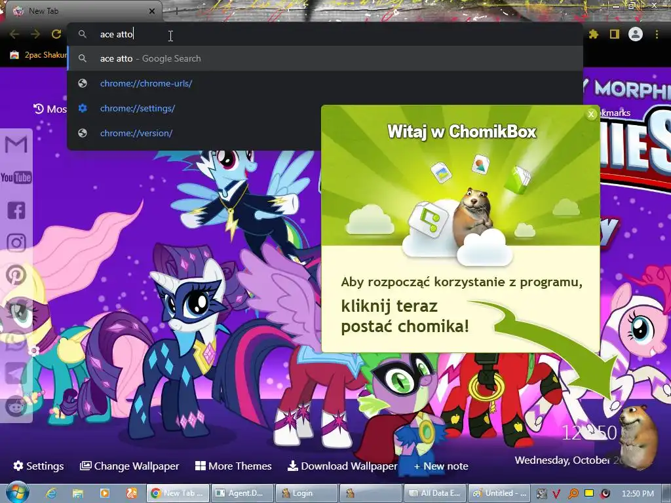
Task: Open the Facebook sidebar shortcut
Action: pos(16,210)
